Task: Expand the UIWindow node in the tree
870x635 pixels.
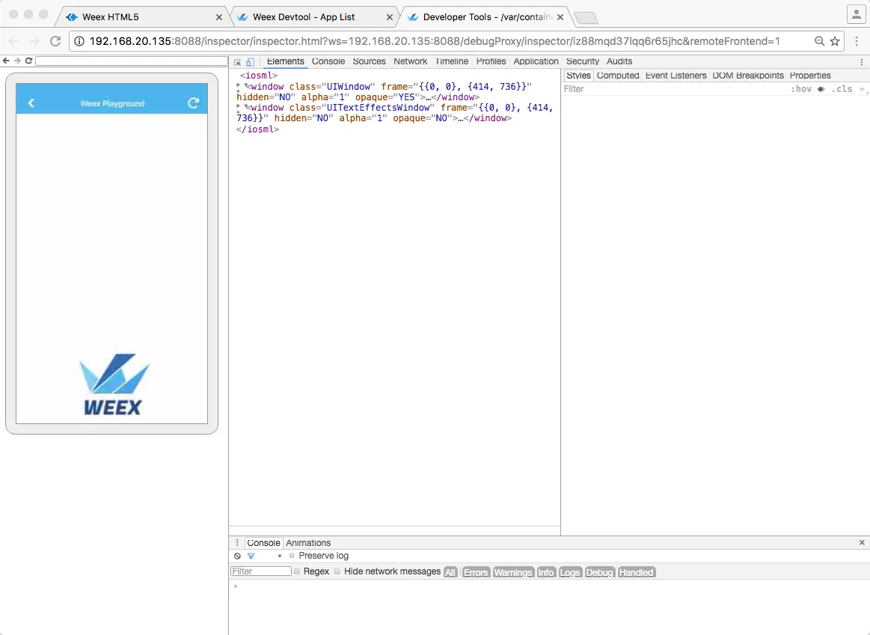Action: 239,86
